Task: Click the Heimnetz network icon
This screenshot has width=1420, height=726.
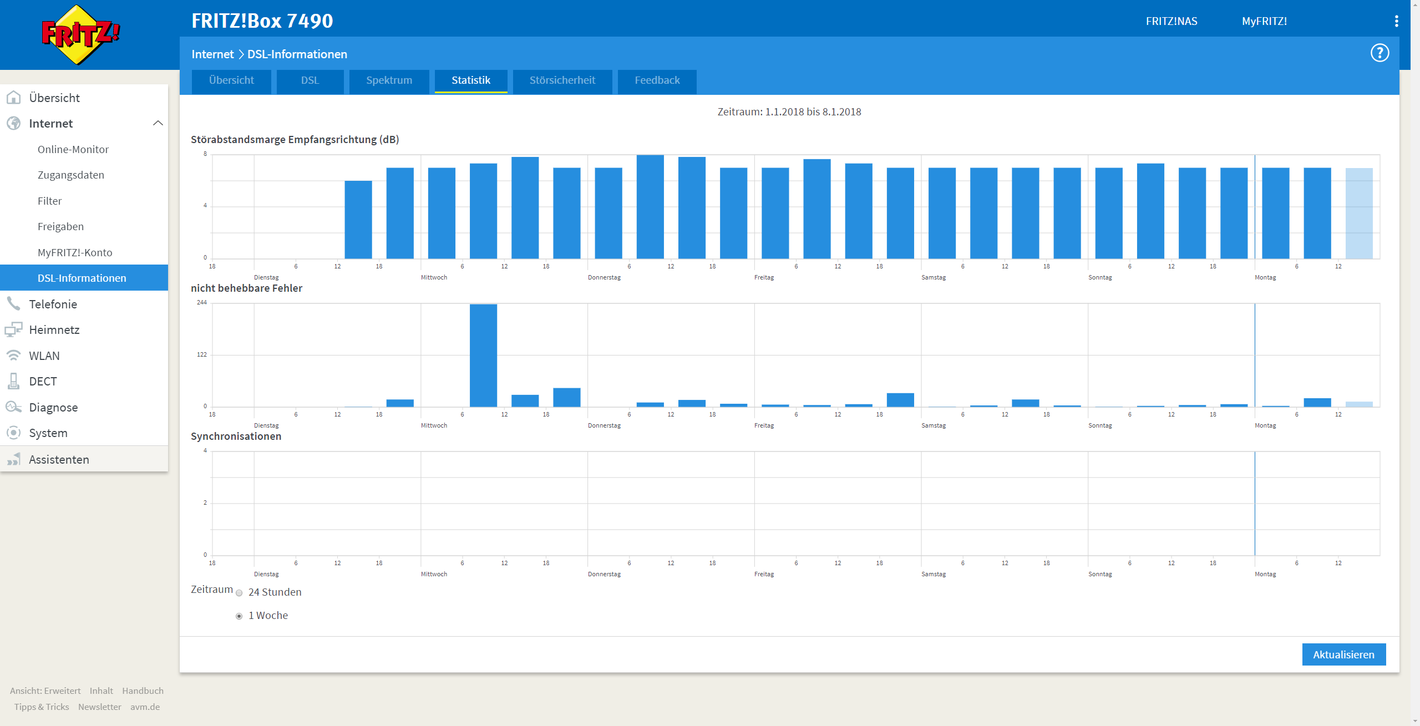Action: tap(13, 330)
